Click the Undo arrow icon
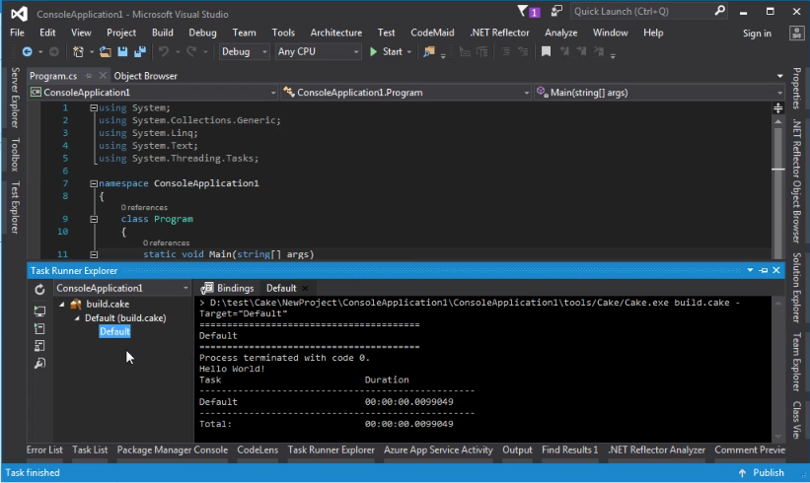 click(164, 51)
